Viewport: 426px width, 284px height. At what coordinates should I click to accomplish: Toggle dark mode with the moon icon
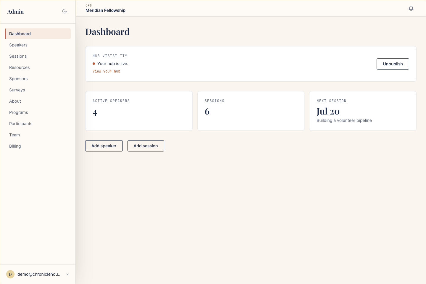pyautogui.click(x=64, y=12)
